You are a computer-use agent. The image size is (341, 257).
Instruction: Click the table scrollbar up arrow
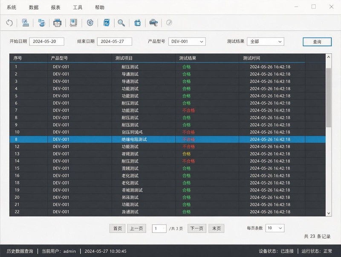(328, 57)
